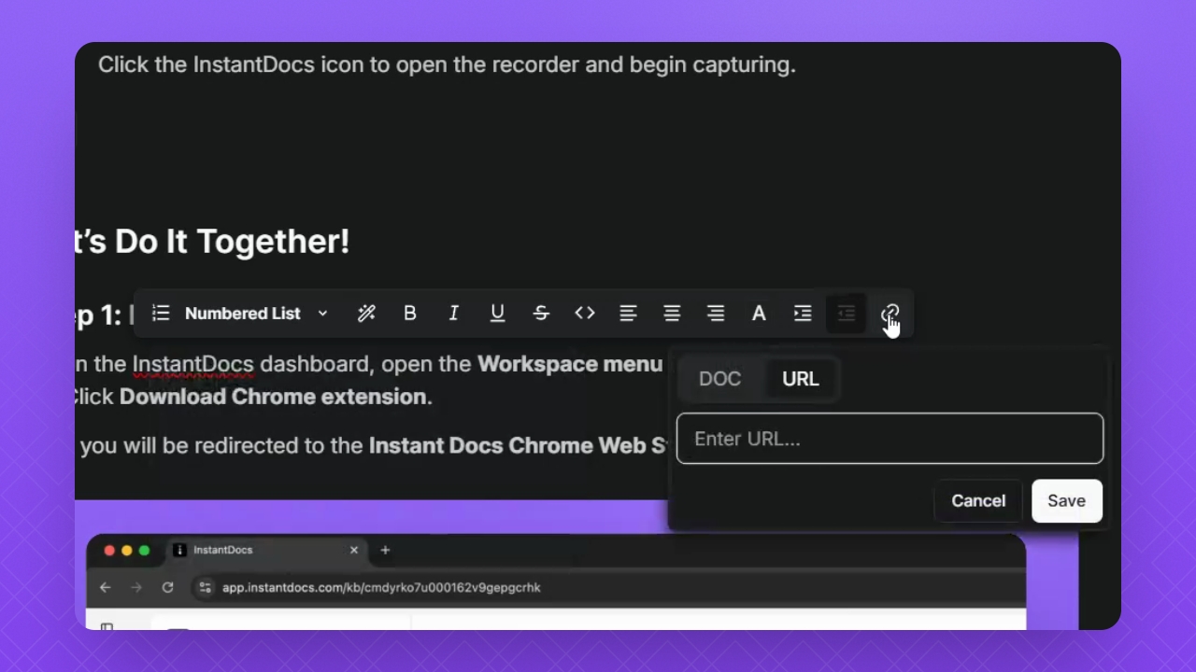
Task: Focus the Enter URL input field
Action: (x=890, y=439)
